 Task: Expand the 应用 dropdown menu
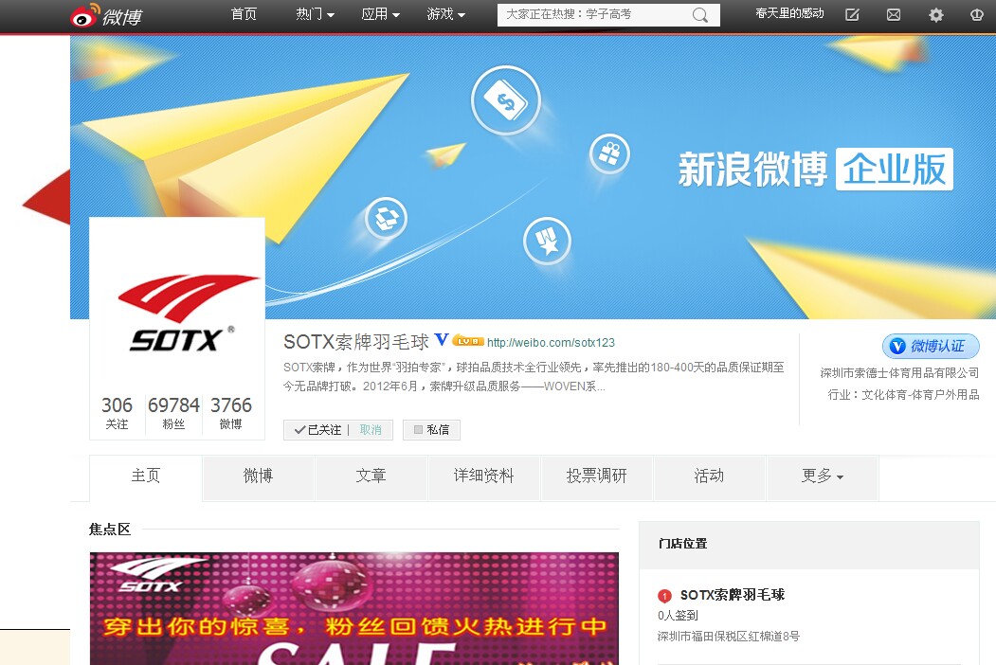point(380,14)
